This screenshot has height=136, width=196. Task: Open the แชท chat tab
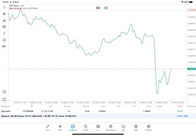(123, 127)
